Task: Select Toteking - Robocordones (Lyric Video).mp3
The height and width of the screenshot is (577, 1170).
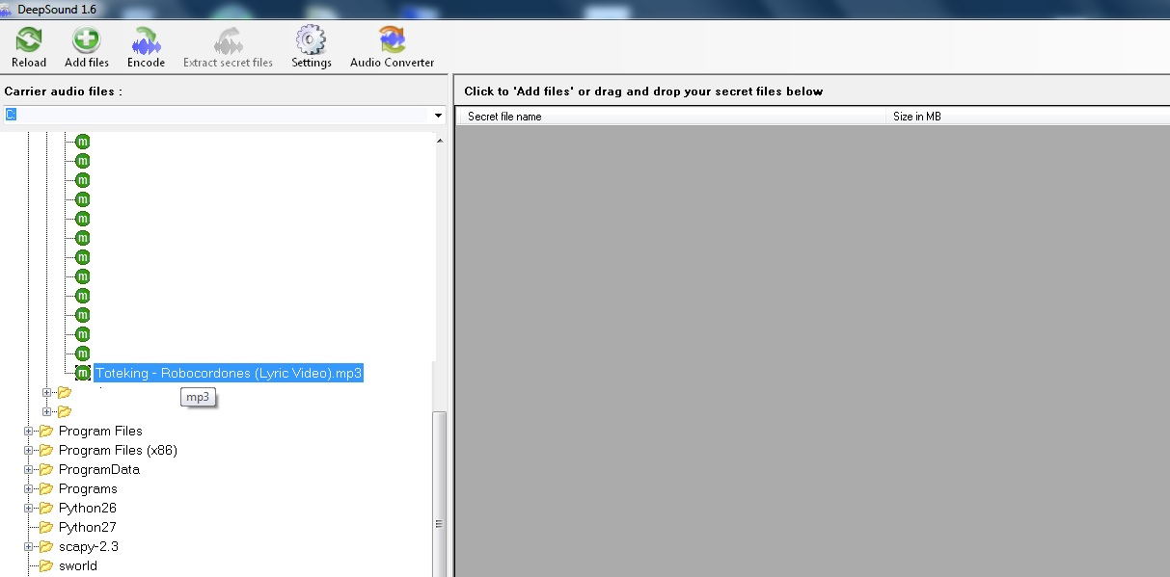Action: (229, 373)
